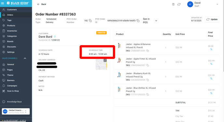Viewport: 224px width, 122px height.
Task: Click the Brands book icon
Action: 4,41
